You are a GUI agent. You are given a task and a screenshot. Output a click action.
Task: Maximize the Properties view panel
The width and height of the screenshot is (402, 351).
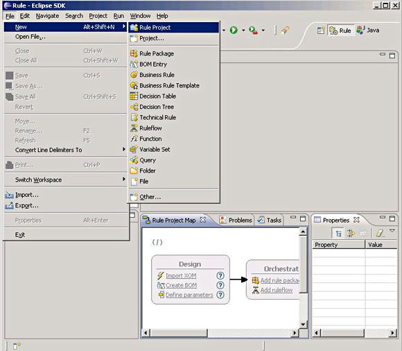point(392,219)
